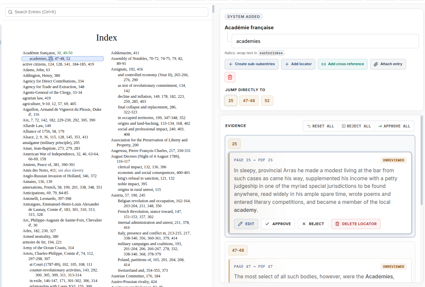
Task: Click the Unreviewed badge on page 47
Action: tap(393, 267)
